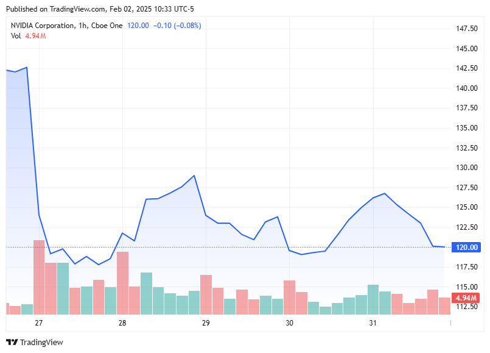Click the 137.50 price axis label

pos(466,108)
